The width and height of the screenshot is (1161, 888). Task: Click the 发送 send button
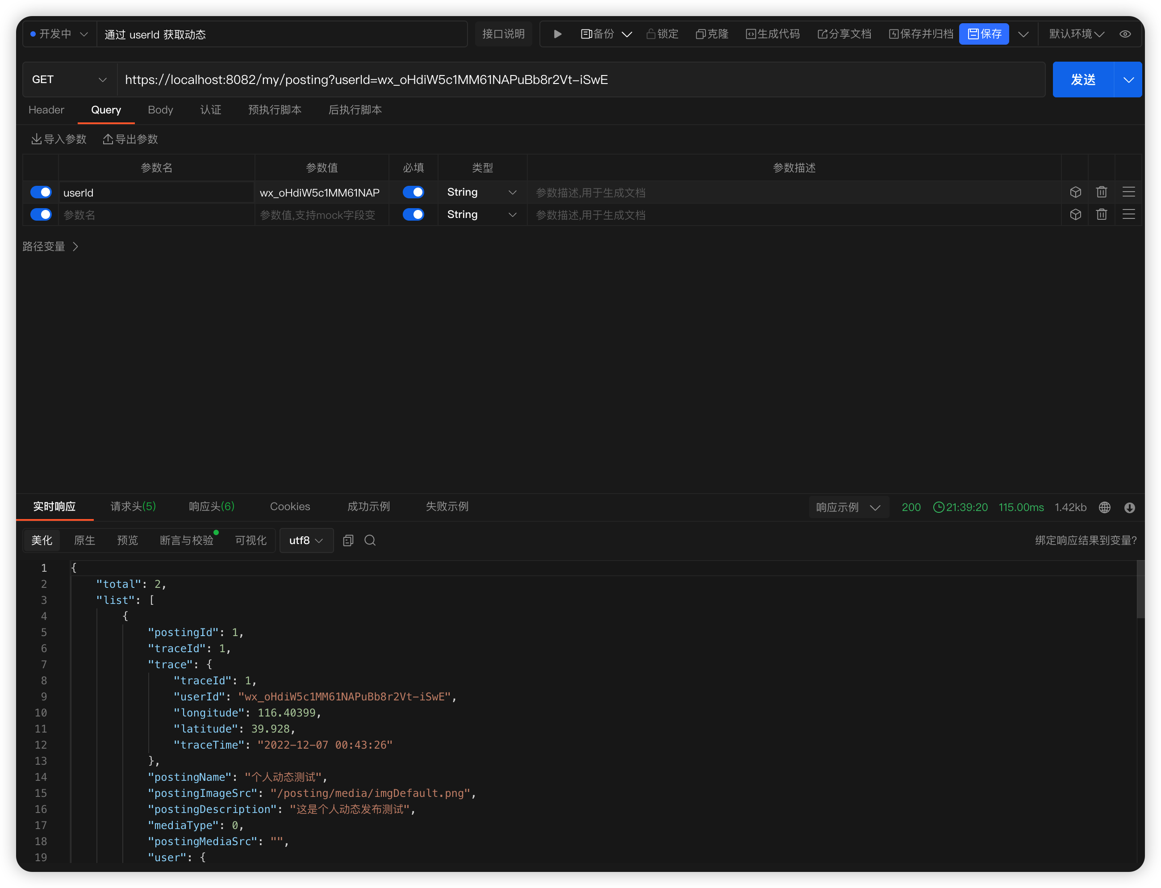pyautogui.click(x=1083, y=80)
